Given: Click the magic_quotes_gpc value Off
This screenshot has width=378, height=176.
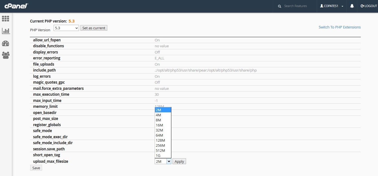Looking at the screenshot, I should [x=157, y=82].
